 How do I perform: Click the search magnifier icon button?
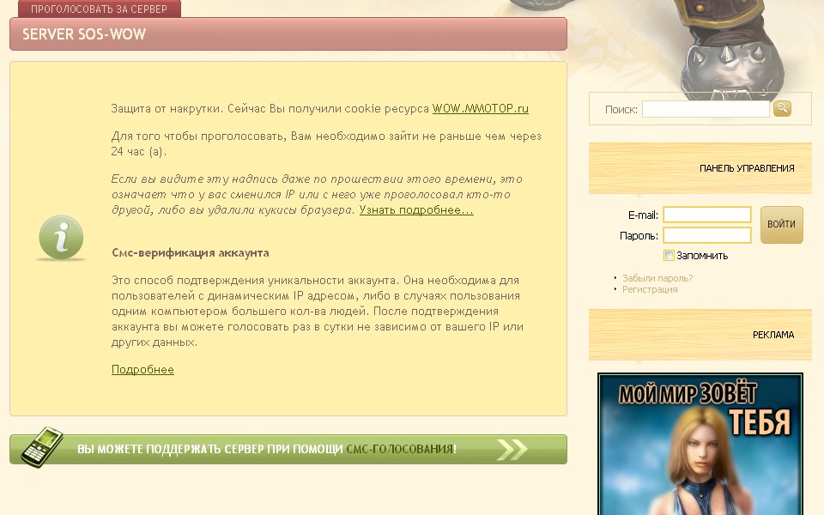782,109
